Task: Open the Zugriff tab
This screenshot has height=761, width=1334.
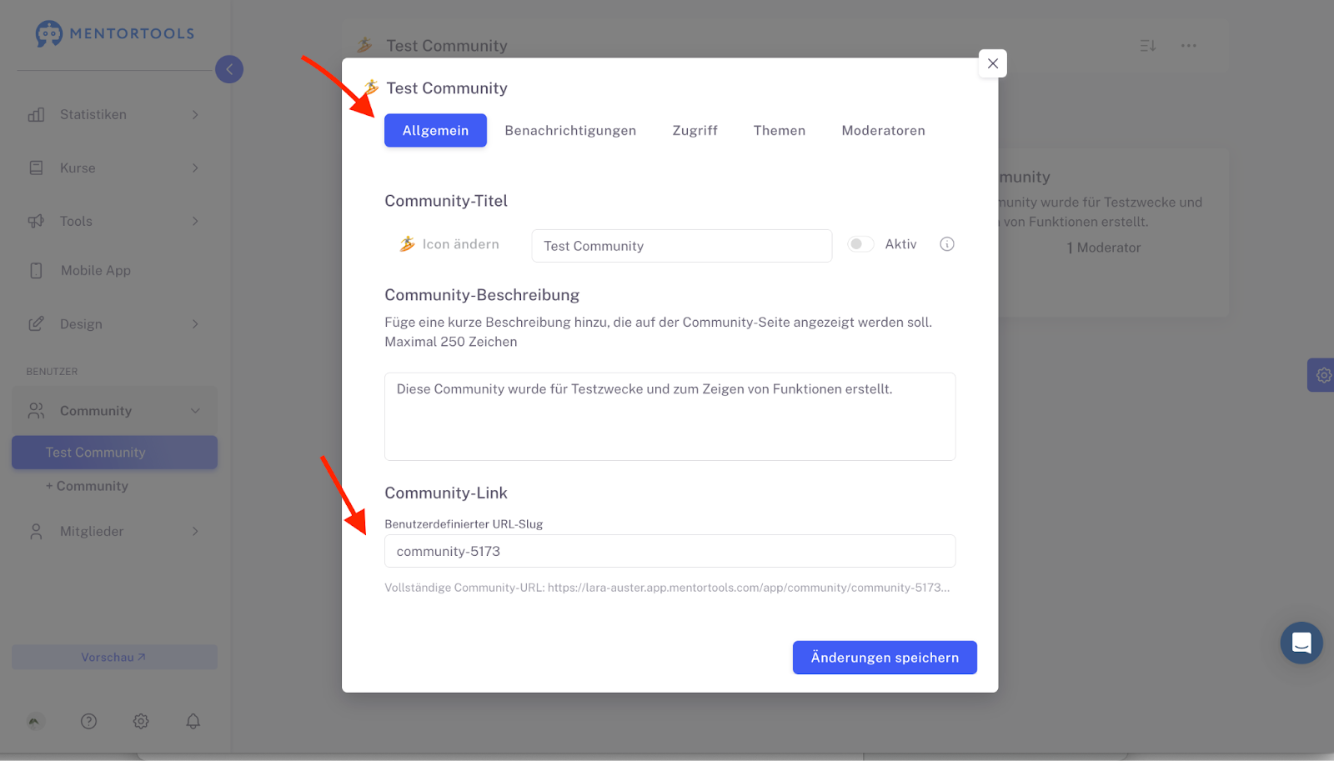Action: pyautogui.click(x=695, y=131)
